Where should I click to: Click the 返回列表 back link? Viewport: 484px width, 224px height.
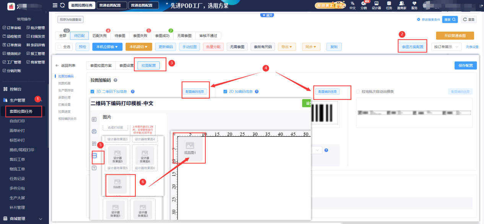66,66
